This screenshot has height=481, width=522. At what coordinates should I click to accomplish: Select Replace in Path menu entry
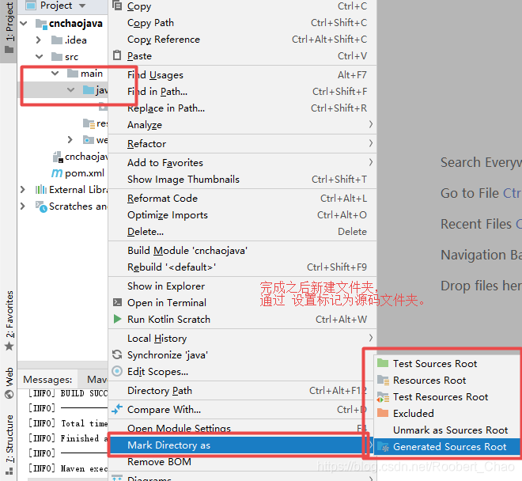point(242,108)
